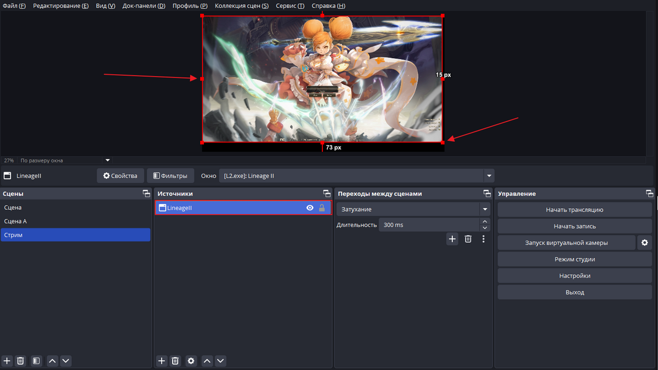Open the Сервис menu
Screen dimensions: 658x370
click(x=290, y=6)
